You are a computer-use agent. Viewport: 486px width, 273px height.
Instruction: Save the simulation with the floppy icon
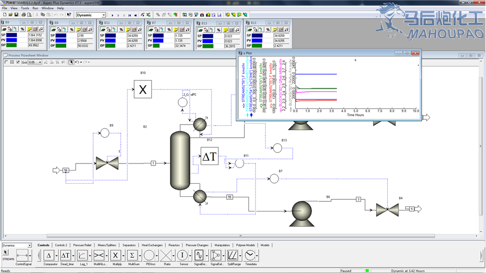point(16,15)
